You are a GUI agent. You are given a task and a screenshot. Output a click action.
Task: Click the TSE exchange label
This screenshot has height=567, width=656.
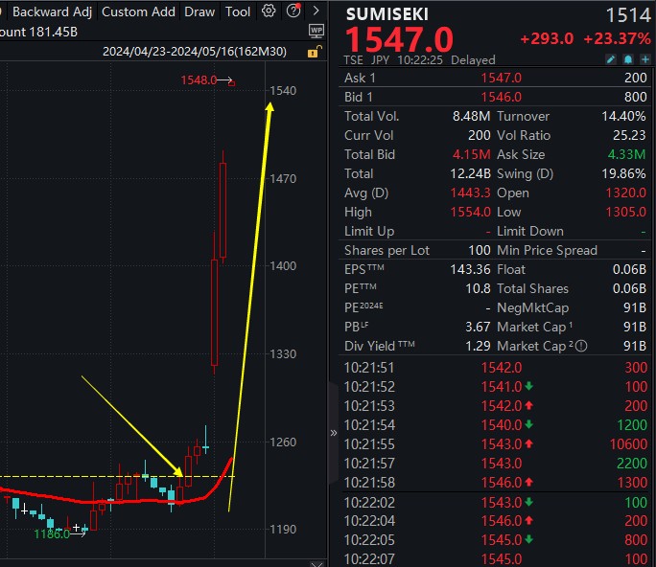[354, 60]
